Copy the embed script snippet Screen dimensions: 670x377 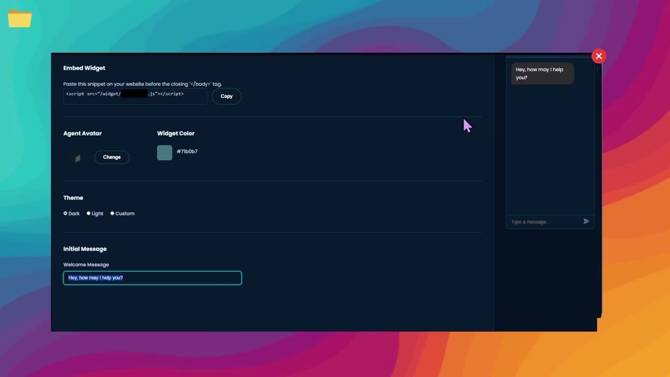[227, 96]
